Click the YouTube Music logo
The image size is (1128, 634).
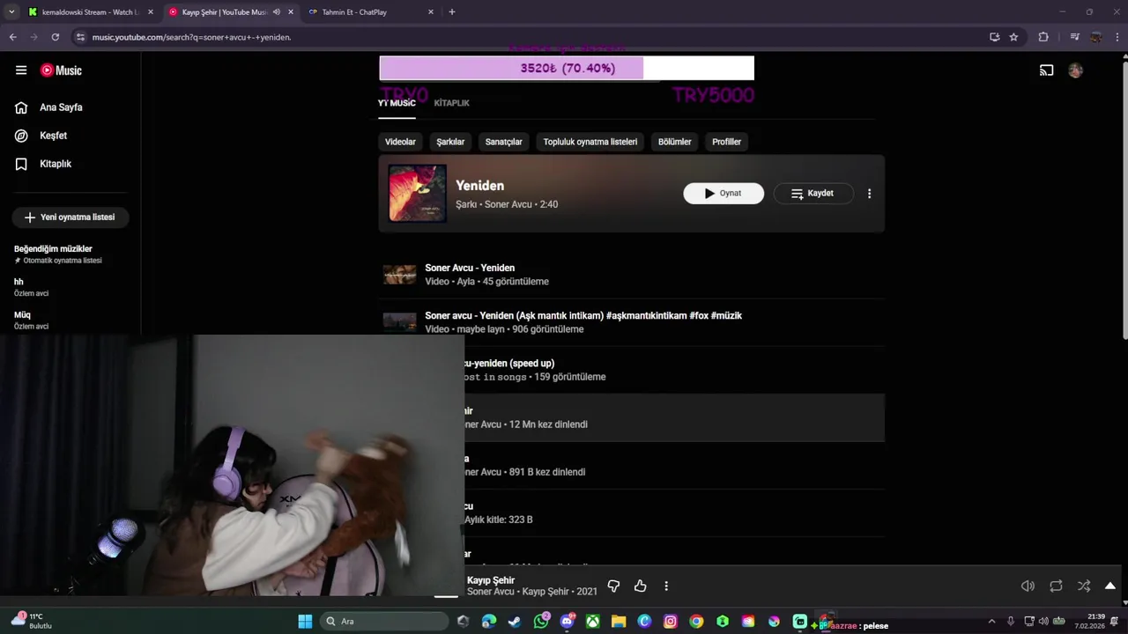point(61,70)
